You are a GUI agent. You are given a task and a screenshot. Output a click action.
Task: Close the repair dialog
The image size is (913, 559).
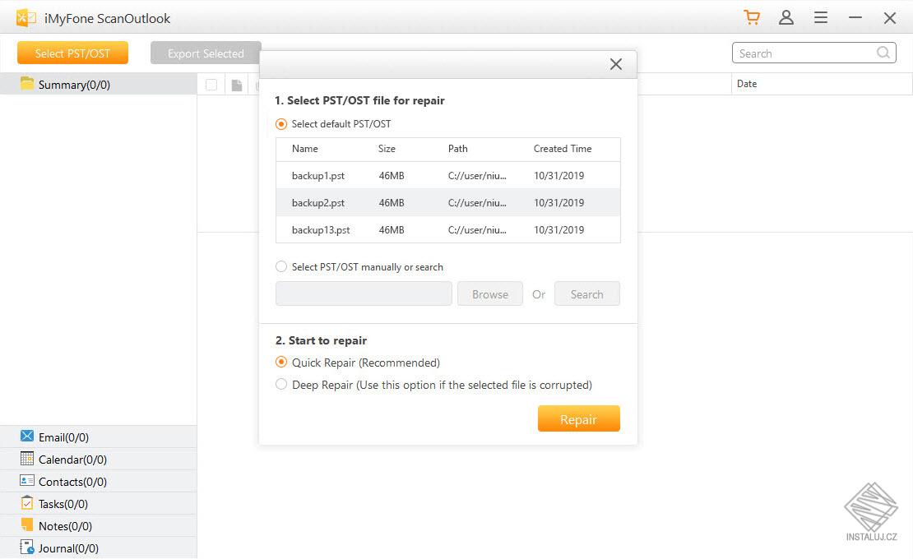pos(616,64)
